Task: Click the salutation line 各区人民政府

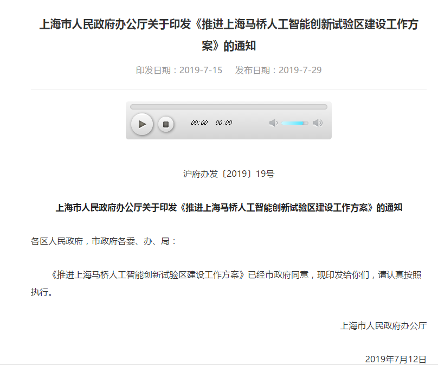Action: (x=104, y=241)
